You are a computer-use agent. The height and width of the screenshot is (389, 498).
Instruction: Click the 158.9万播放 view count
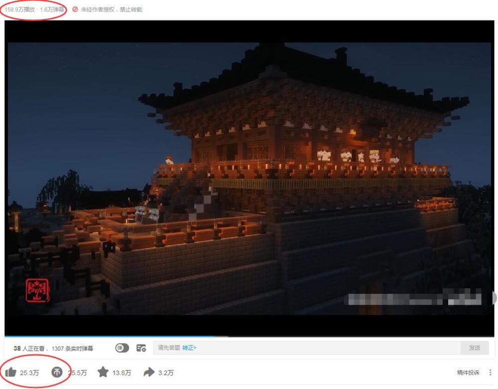20,9
